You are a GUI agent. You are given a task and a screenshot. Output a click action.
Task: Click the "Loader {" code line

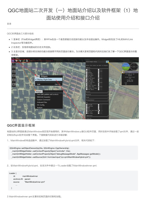13,173
